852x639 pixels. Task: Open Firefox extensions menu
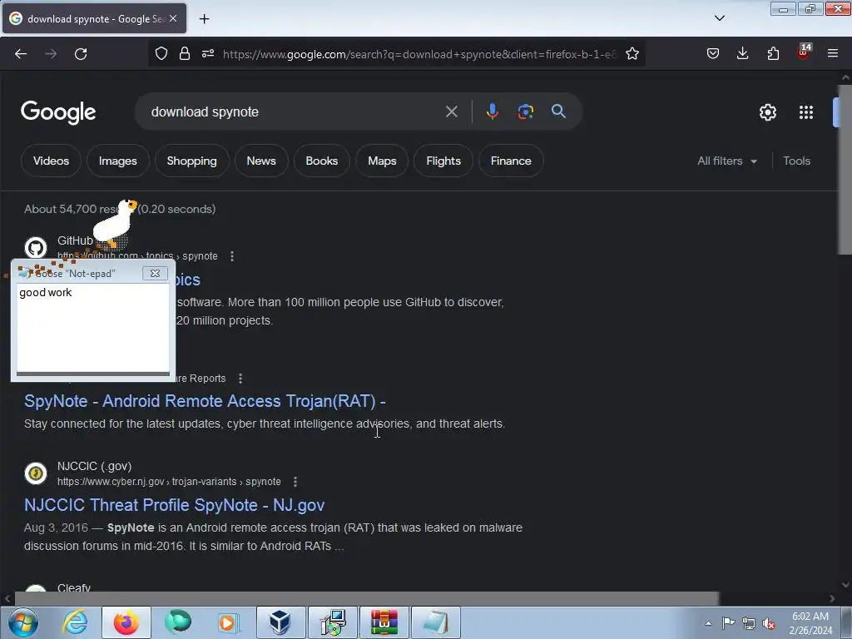click(773, 54)
